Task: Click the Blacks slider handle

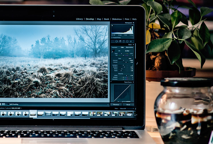Action: (x=121, y=71)
